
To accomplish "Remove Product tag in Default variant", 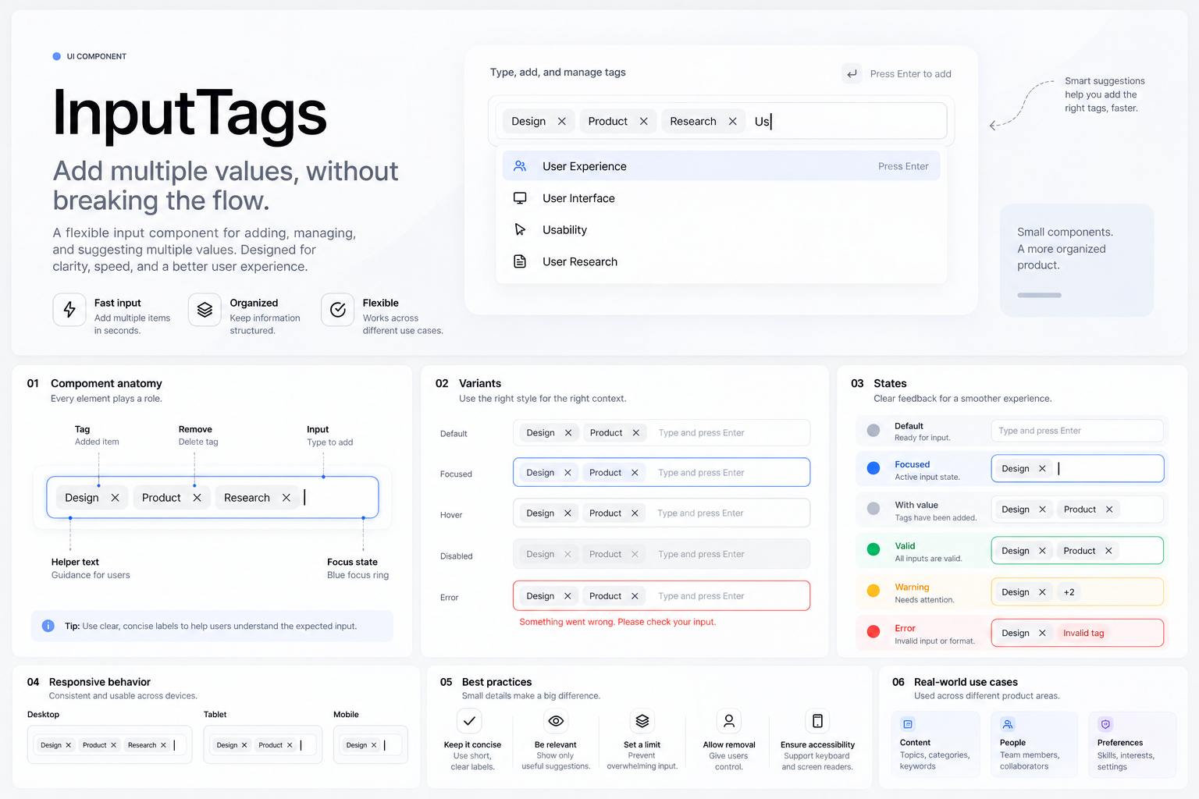I will pyautogui.click(x=635, y=433).
